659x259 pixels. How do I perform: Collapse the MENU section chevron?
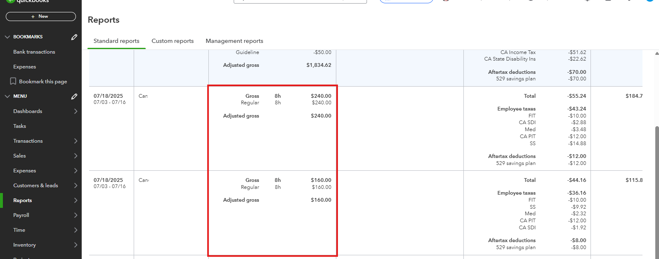pos(7,97)
